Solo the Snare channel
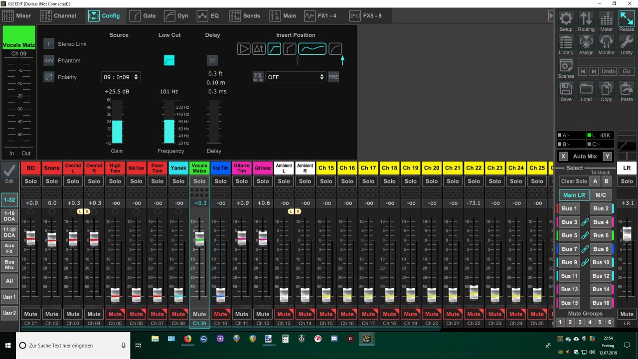638x359 pixels. pos(52,181)
